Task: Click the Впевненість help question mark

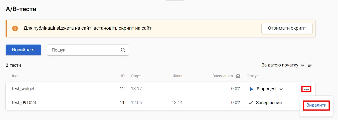Action: tap(238, 76)
